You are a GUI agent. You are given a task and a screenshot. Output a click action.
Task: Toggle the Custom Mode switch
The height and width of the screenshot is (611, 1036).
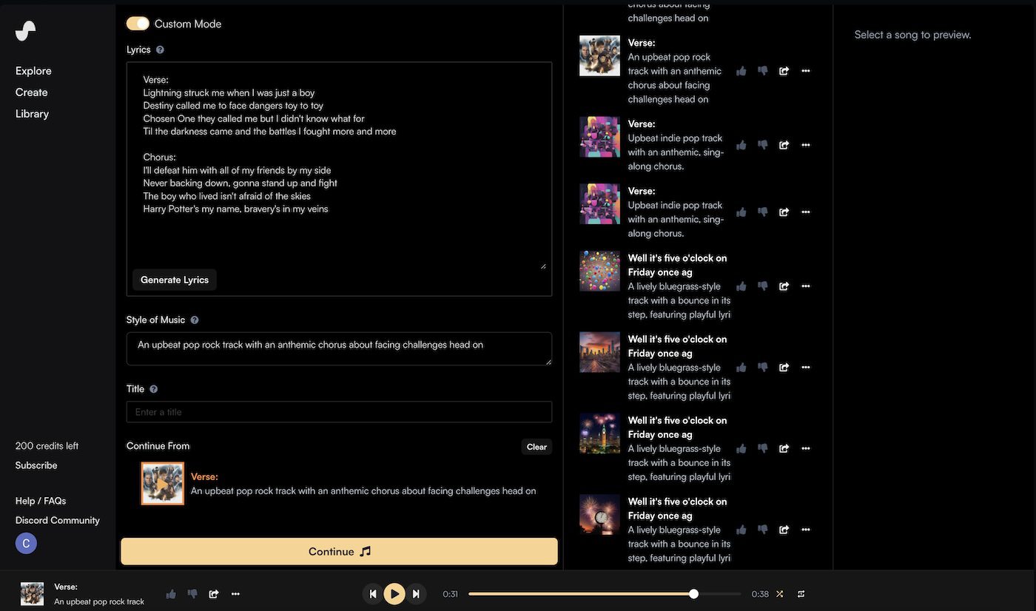click(138, 24)
